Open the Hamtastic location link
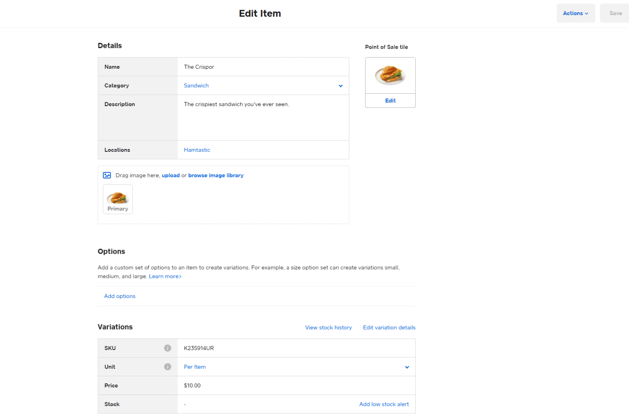Screen dimensions: 629x418 (x=197, y=150)
